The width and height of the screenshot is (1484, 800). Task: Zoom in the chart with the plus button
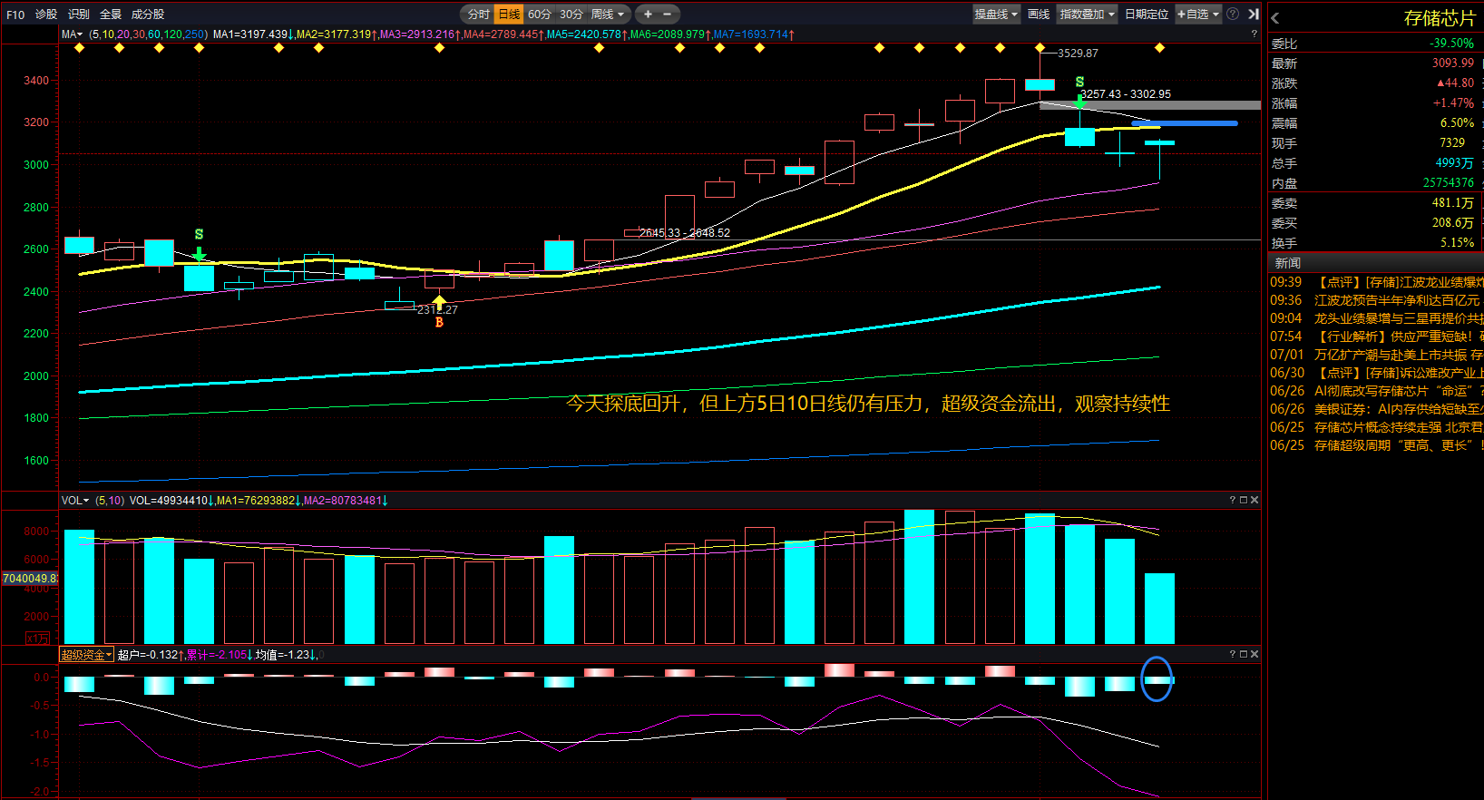[x=648, y=15]
